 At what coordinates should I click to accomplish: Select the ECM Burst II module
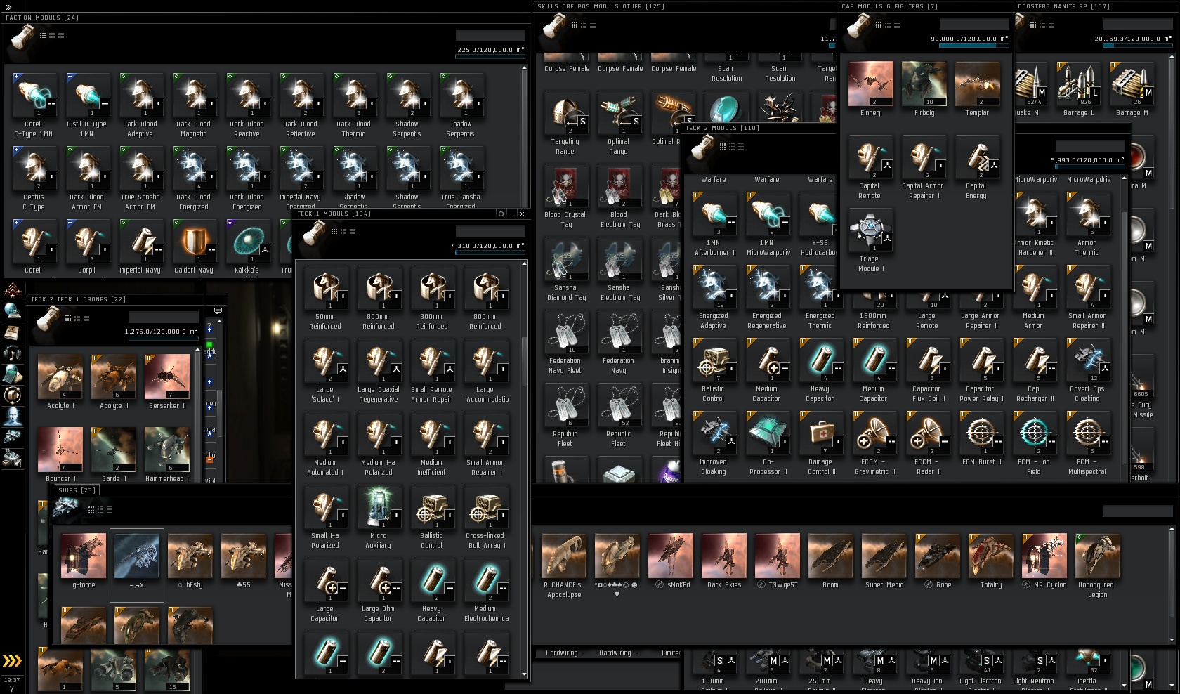pyautogui.click(x=981, y=433)
